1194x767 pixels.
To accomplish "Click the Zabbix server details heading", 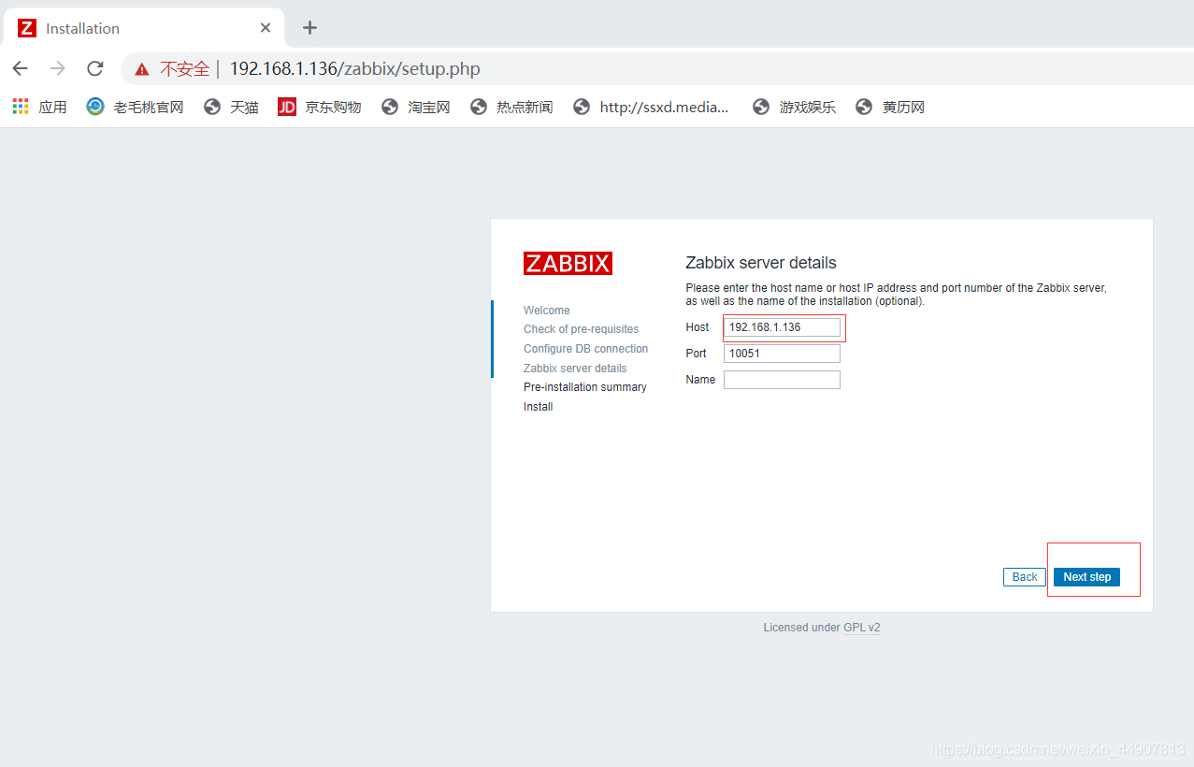I will (x=761, y=263).
